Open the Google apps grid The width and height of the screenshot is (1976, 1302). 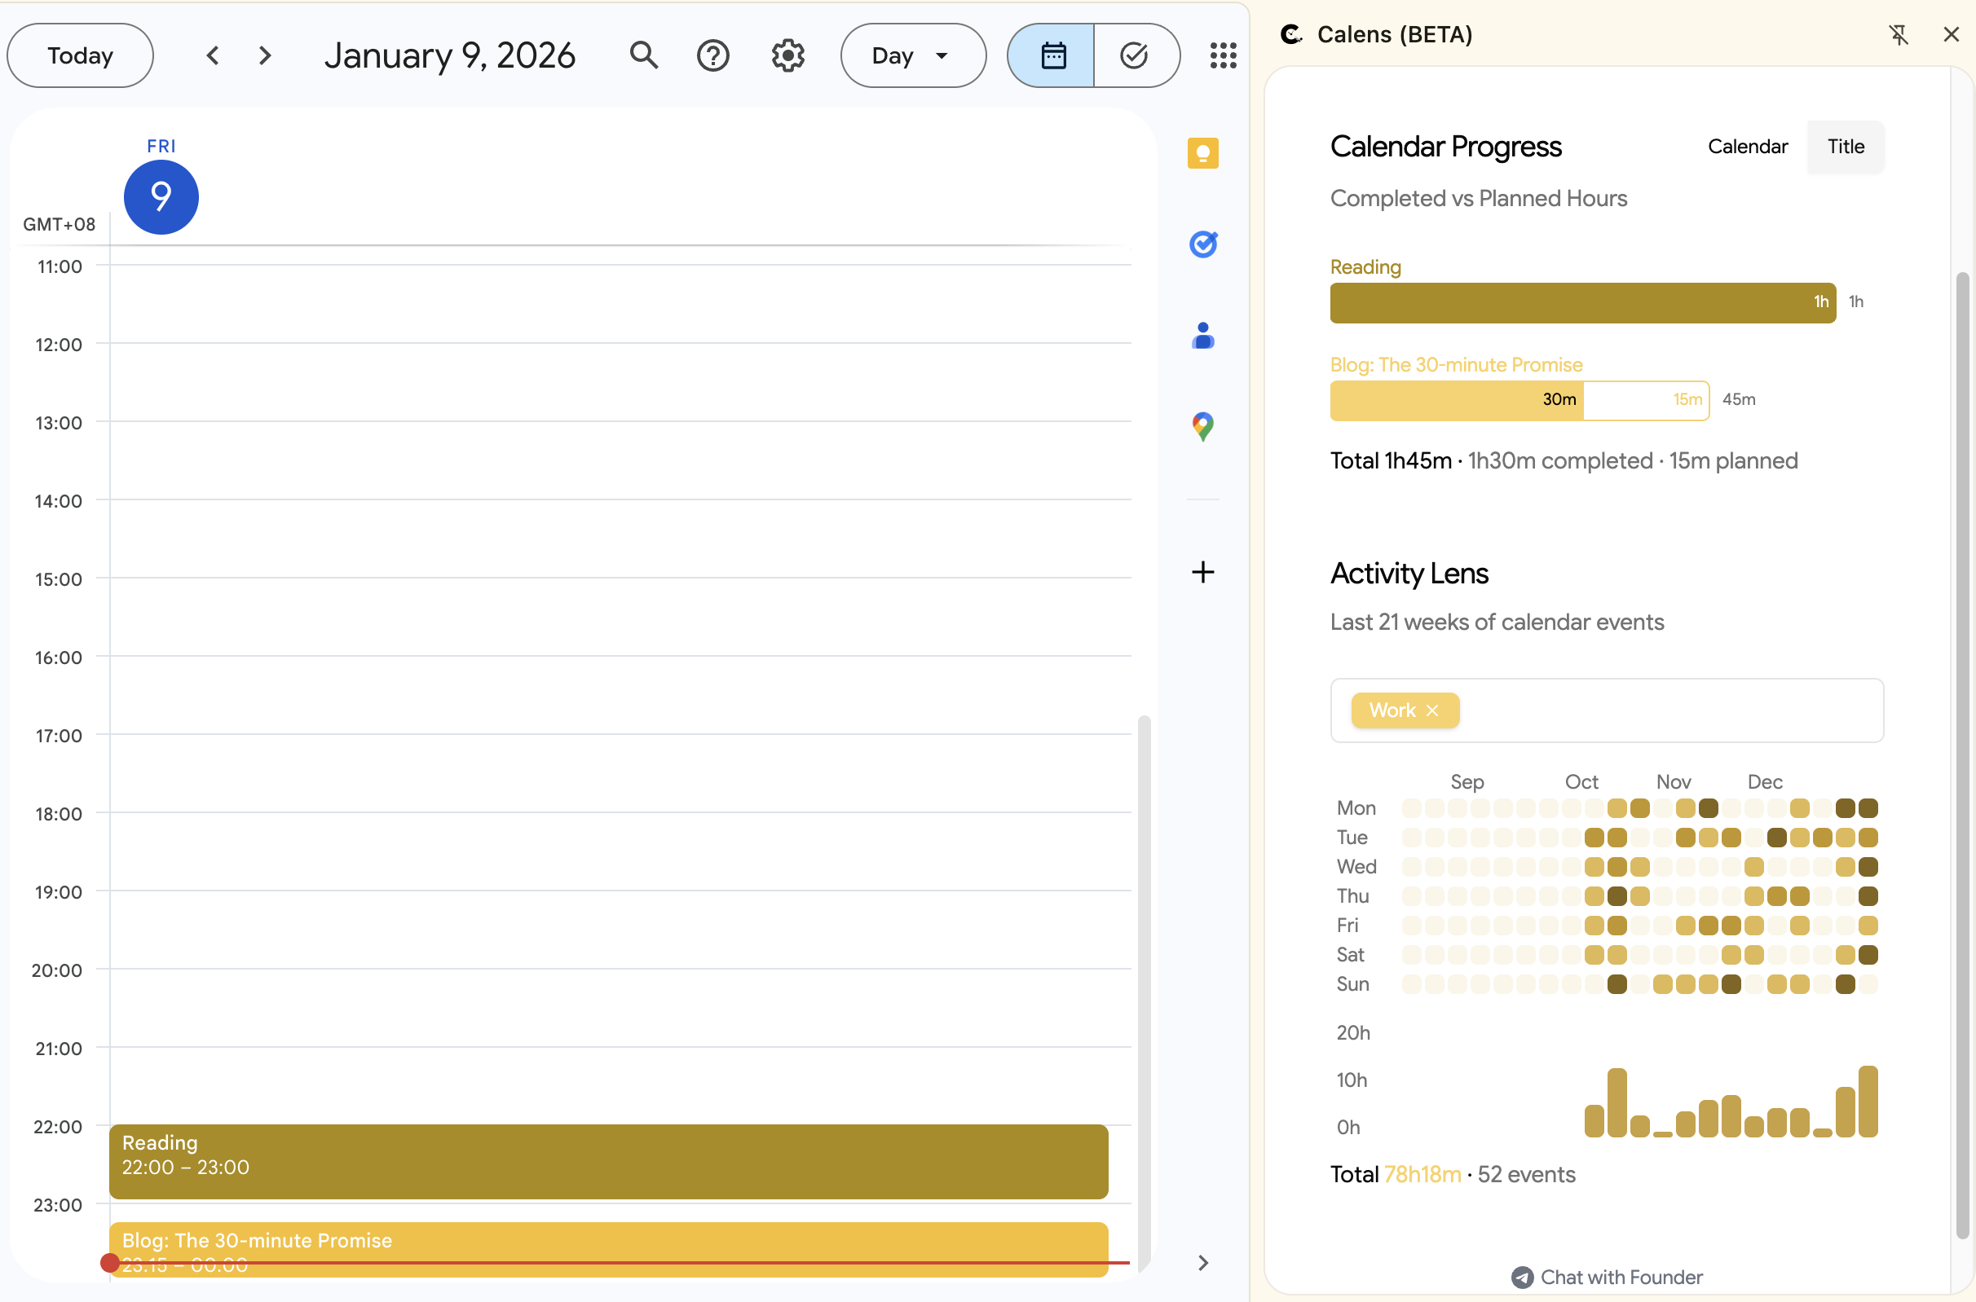click(1223, 55)
